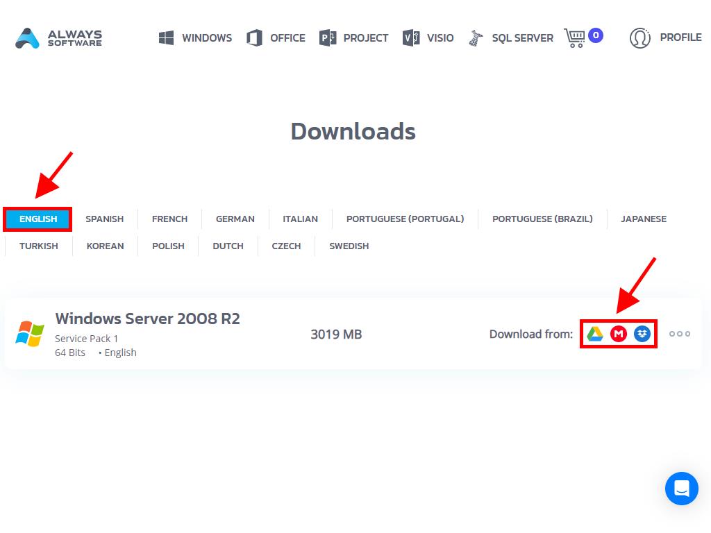The height and width of the screenshot is (533, 711).
Task: Open the Visio menu item
Action: 428,38
